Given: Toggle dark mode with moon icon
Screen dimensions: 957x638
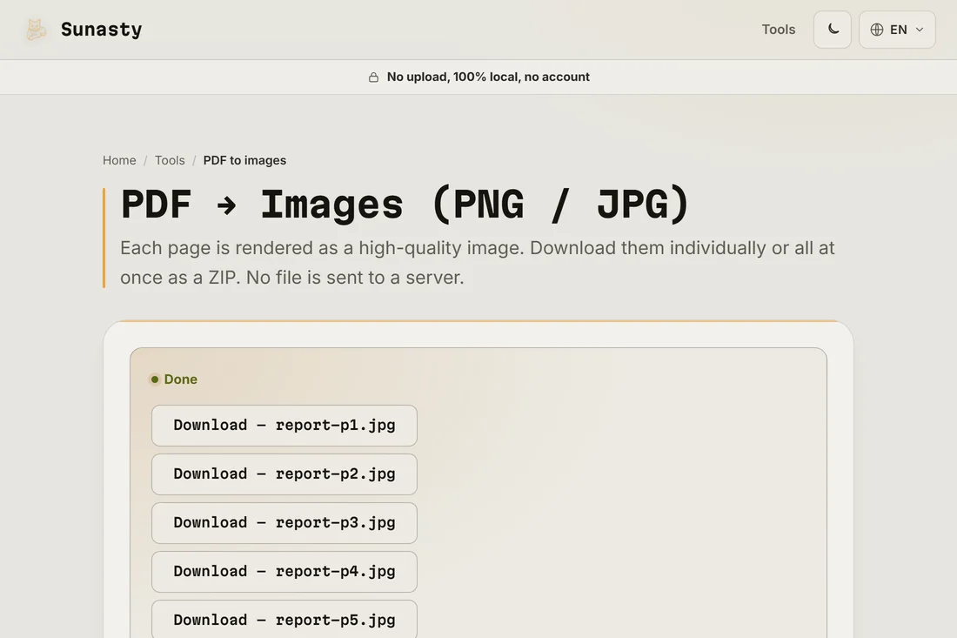Looking at the screenshot, I should coord(833,30).
